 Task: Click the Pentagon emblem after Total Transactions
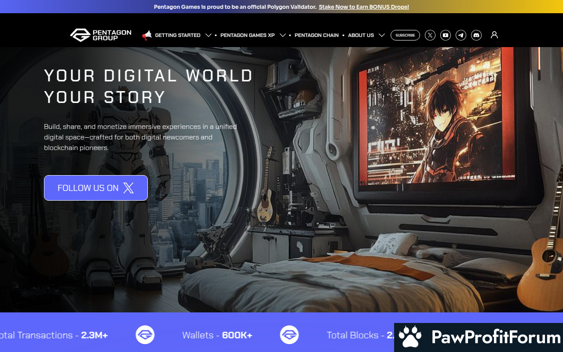tap(145, 335)
